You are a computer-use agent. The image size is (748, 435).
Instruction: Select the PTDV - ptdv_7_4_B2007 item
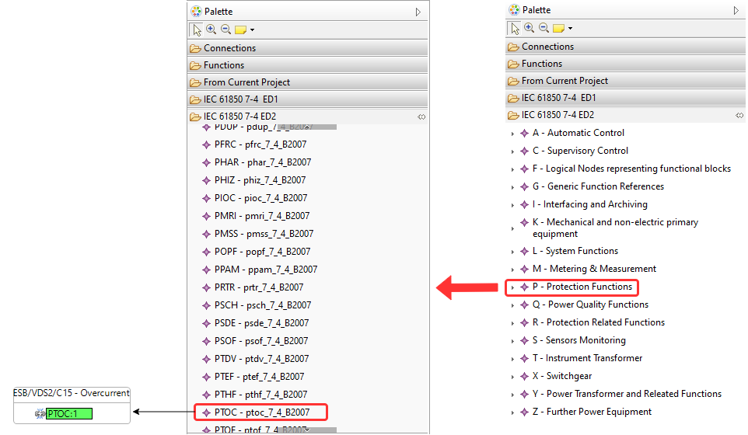click(261, 359)
